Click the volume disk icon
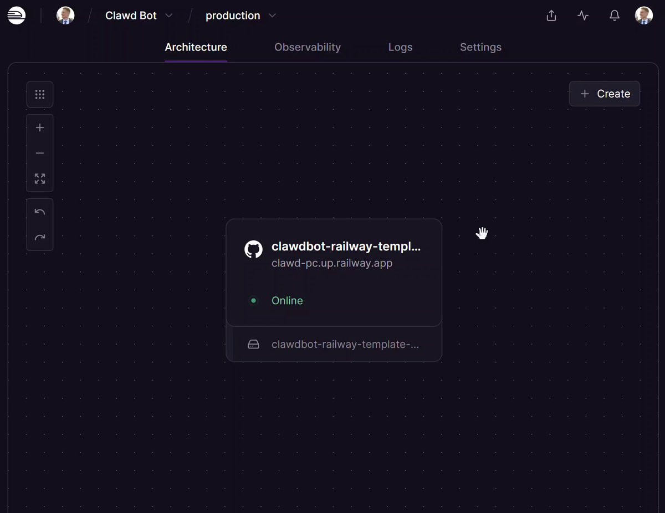Screen dimensions: 665x513 coord(253,345)
